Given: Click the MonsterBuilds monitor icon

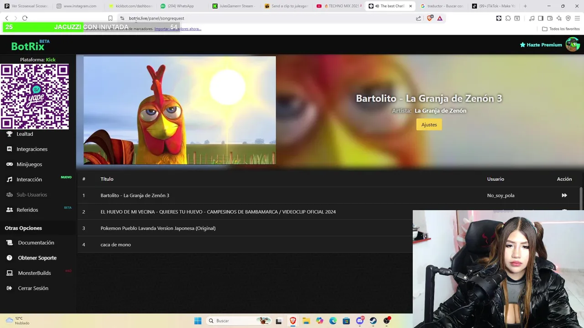Looking at the screenshot, I should point(10,273).
